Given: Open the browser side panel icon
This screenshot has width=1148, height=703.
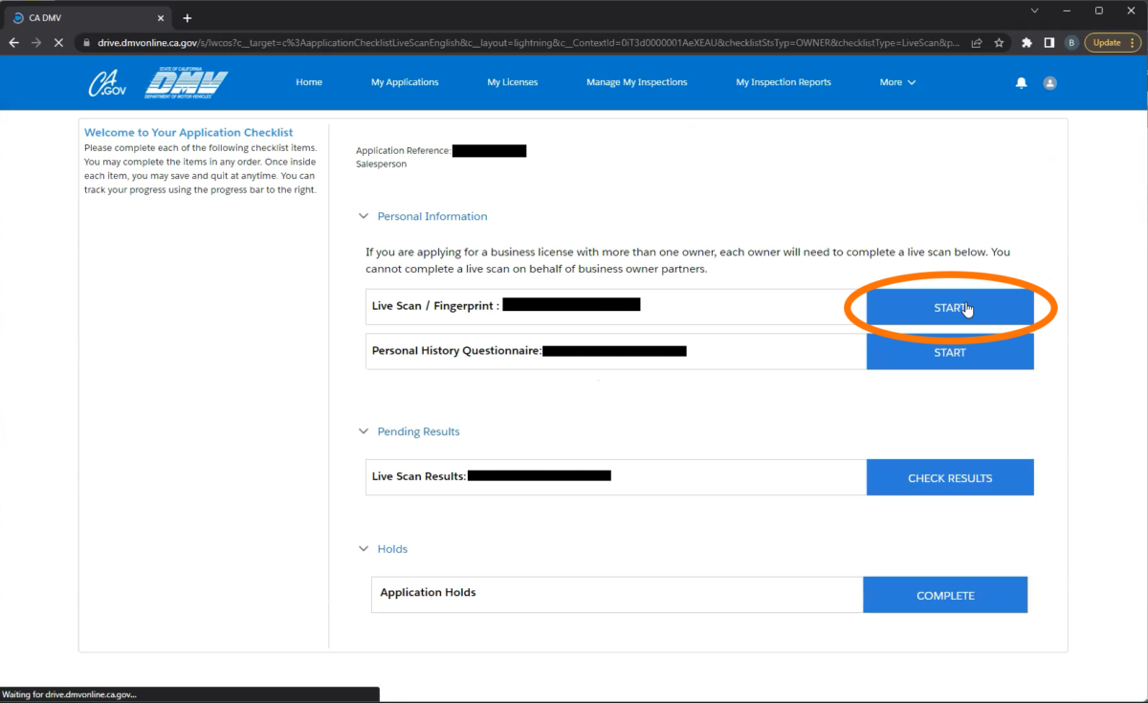Looking at the screenshot, I should [1047, 42].
